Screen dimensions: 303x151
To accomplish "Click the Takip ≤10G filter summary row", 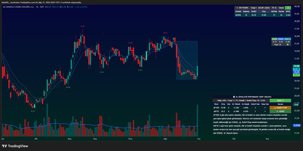I will (241, 100).
